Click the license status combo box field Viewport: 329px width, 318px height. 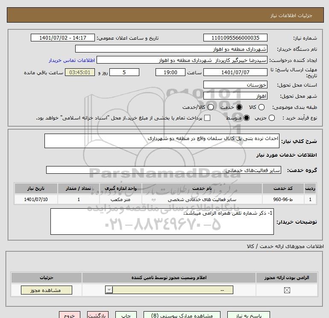[x=169, y=290]
